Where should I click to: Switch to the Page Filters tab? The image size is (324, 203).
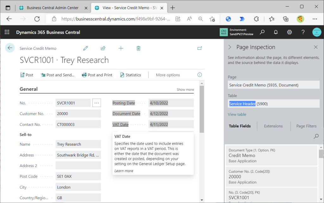[306, 126]
